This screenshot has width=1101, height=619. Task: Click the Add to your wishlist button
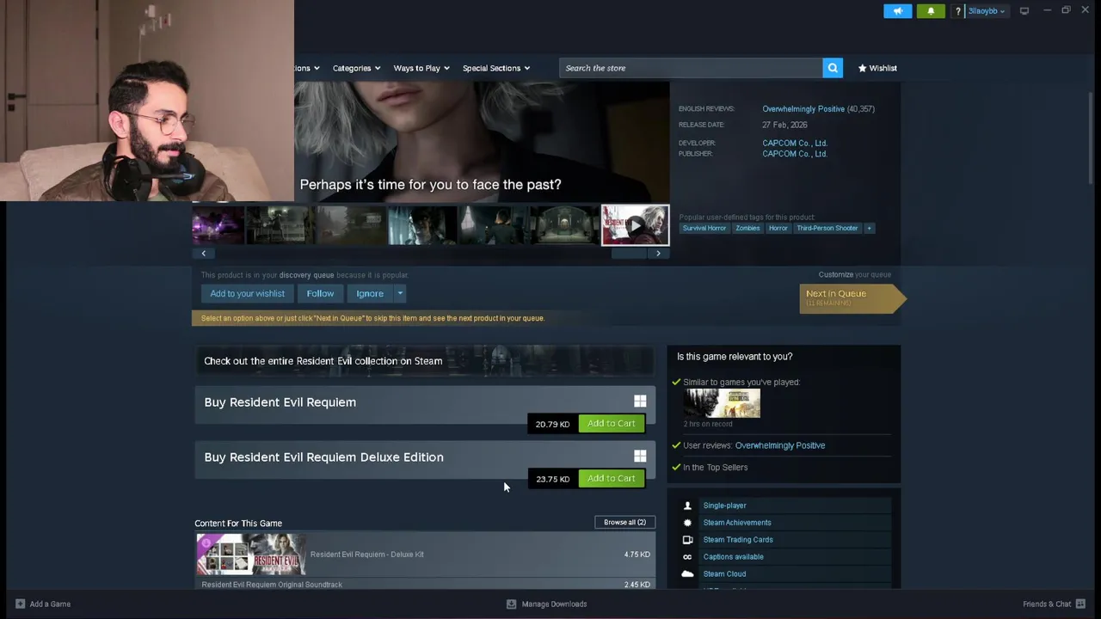pos(247,293)
